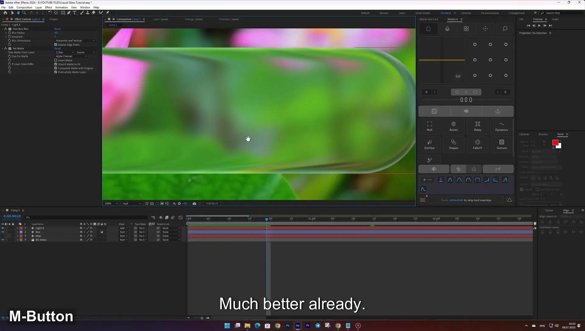Toggle Repeat Edge Pixels checkbox
Image resolution: width=585 pixels, height=331 pixels.
[56, 45]
